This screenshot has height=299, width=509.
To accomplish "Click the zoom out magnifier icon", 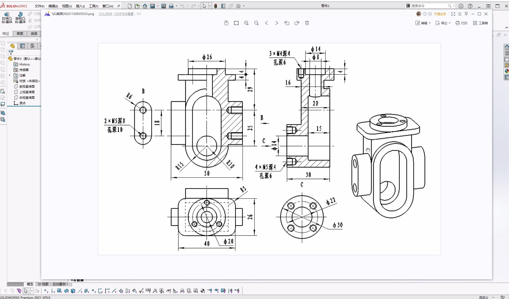I will click(256, 23).
